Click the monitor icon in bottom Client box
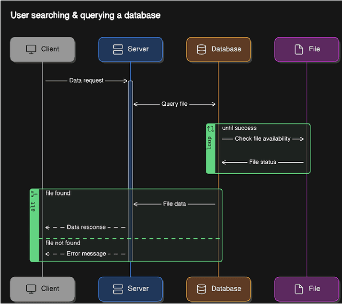342x304 pixels. (31, 289)
